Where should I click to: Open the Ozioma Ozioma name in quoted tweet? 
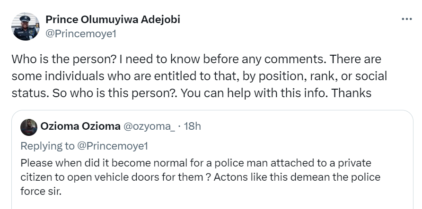(80, 126)
